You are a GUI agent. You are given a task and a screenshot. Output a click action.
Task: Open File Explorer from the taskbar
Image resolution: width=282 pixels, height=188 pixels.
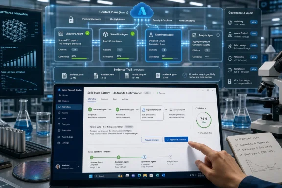(145, 176)
